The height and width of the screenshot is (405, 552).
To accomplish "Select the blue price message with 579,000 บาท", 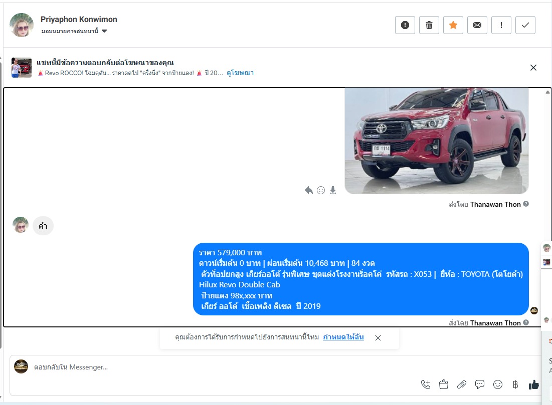I will click(361, 279).
